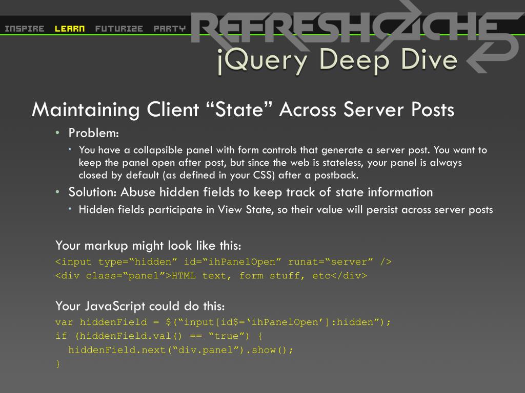Click line 'You have a collapsible panel with form controls'
The image size is (525, 393).
[282, 150]
